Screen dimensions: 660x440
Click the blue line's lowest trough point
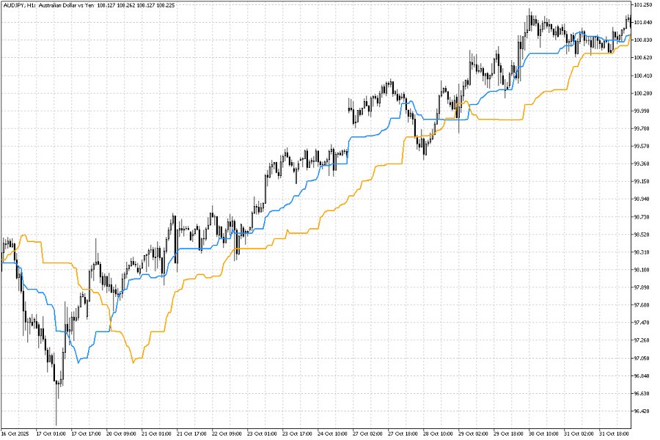[78, 362]
